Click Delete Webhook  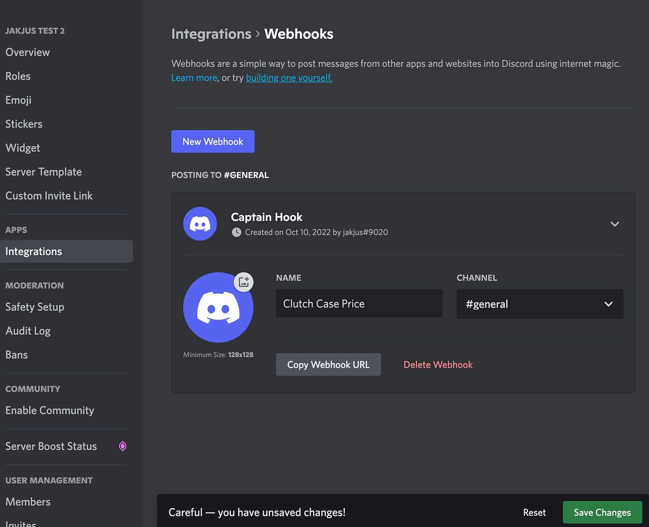tap(438, 365)
